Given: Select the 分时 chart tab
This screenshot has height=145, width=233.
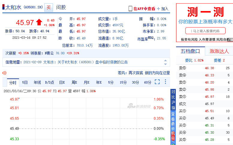Looking at the screenshot, I should coord(13,83).
